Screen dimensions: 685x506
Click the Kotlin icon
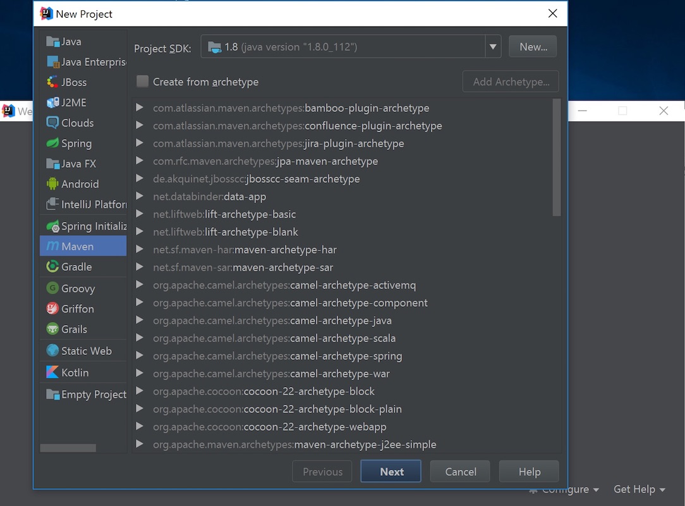(x=52, y=372)
